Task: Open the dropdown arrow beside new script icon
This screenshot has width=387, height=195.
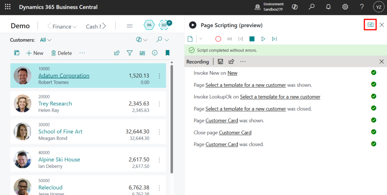Action: pos(201,39)
